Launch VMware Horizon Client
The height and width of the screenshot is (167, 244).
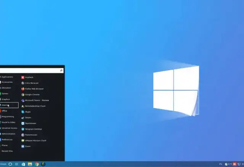click(34, 141)
